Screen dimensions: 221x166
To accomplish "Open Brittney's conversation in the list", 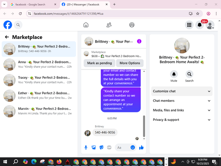I will (39, 49).
